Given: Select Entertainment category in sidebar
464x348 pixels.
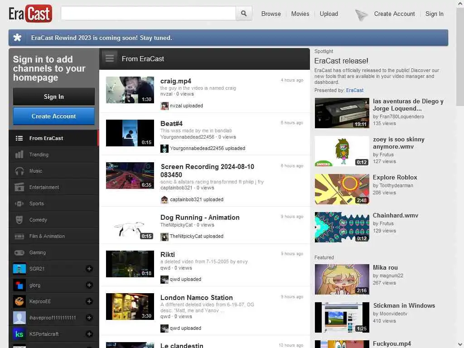Looking at the screenshot, I should tap(53, 187).
